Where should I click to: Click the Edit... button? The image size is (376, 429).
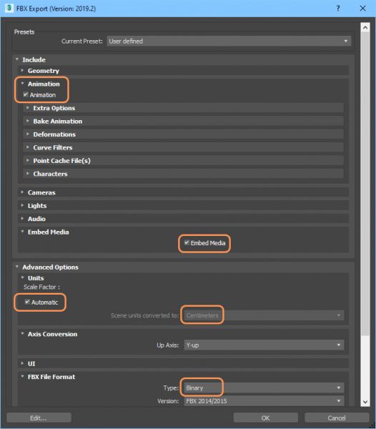click(x=39, y=418)
